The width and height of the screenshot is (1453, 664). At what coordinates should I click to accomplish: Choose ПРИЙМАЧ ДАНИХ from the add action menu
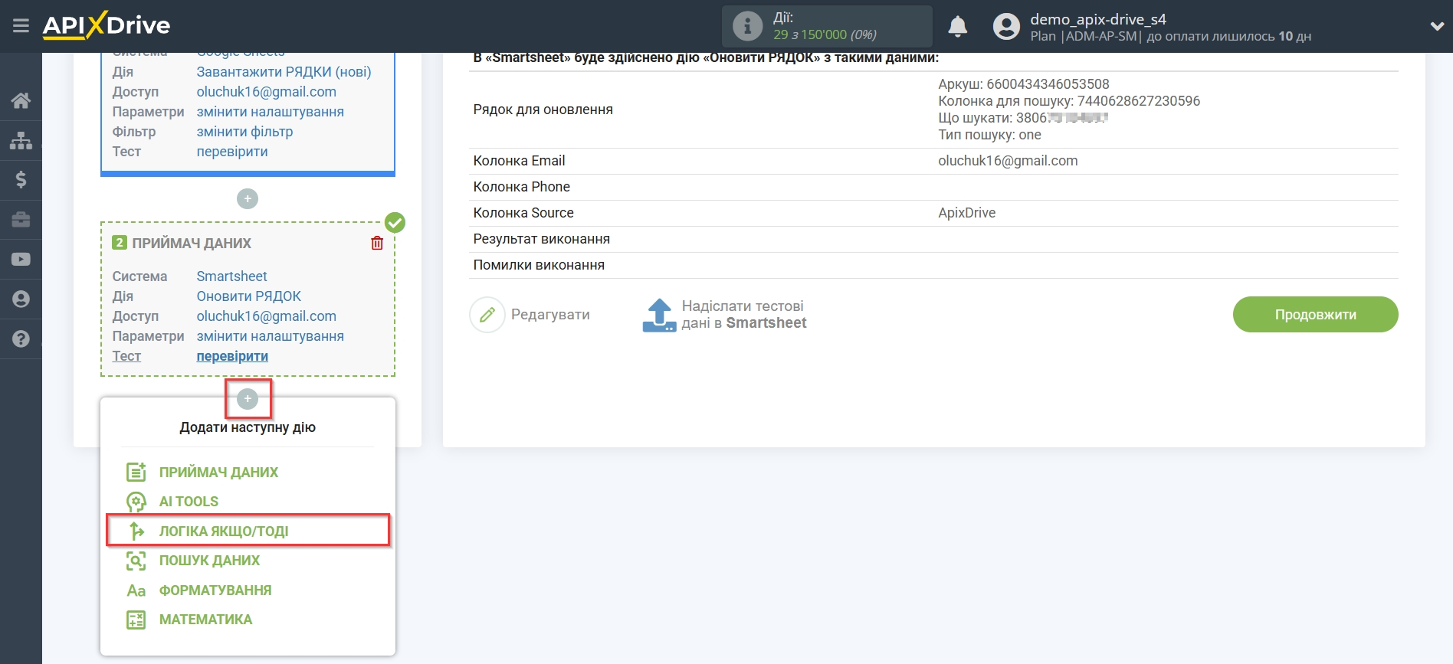pos(218,473)
